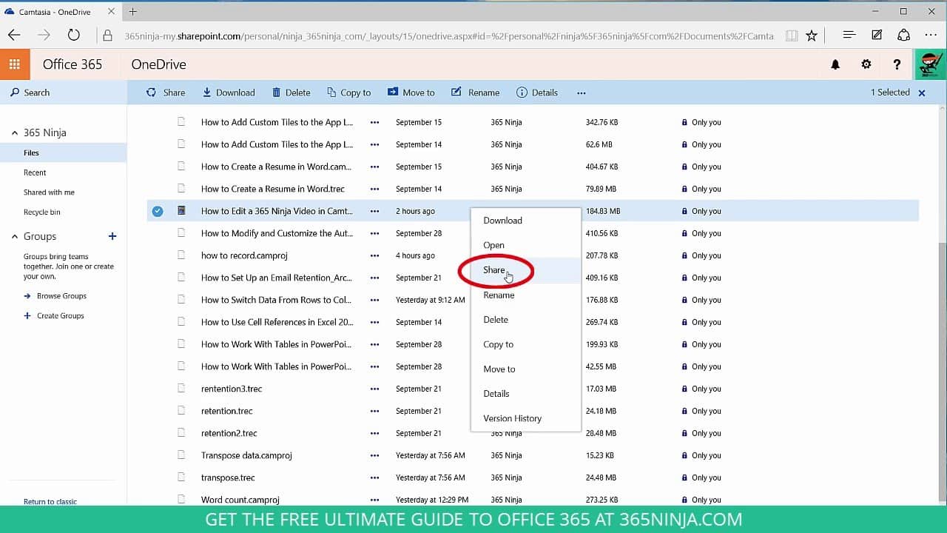
Task: Open the browser reading view icon
Action: click(792, 35)
